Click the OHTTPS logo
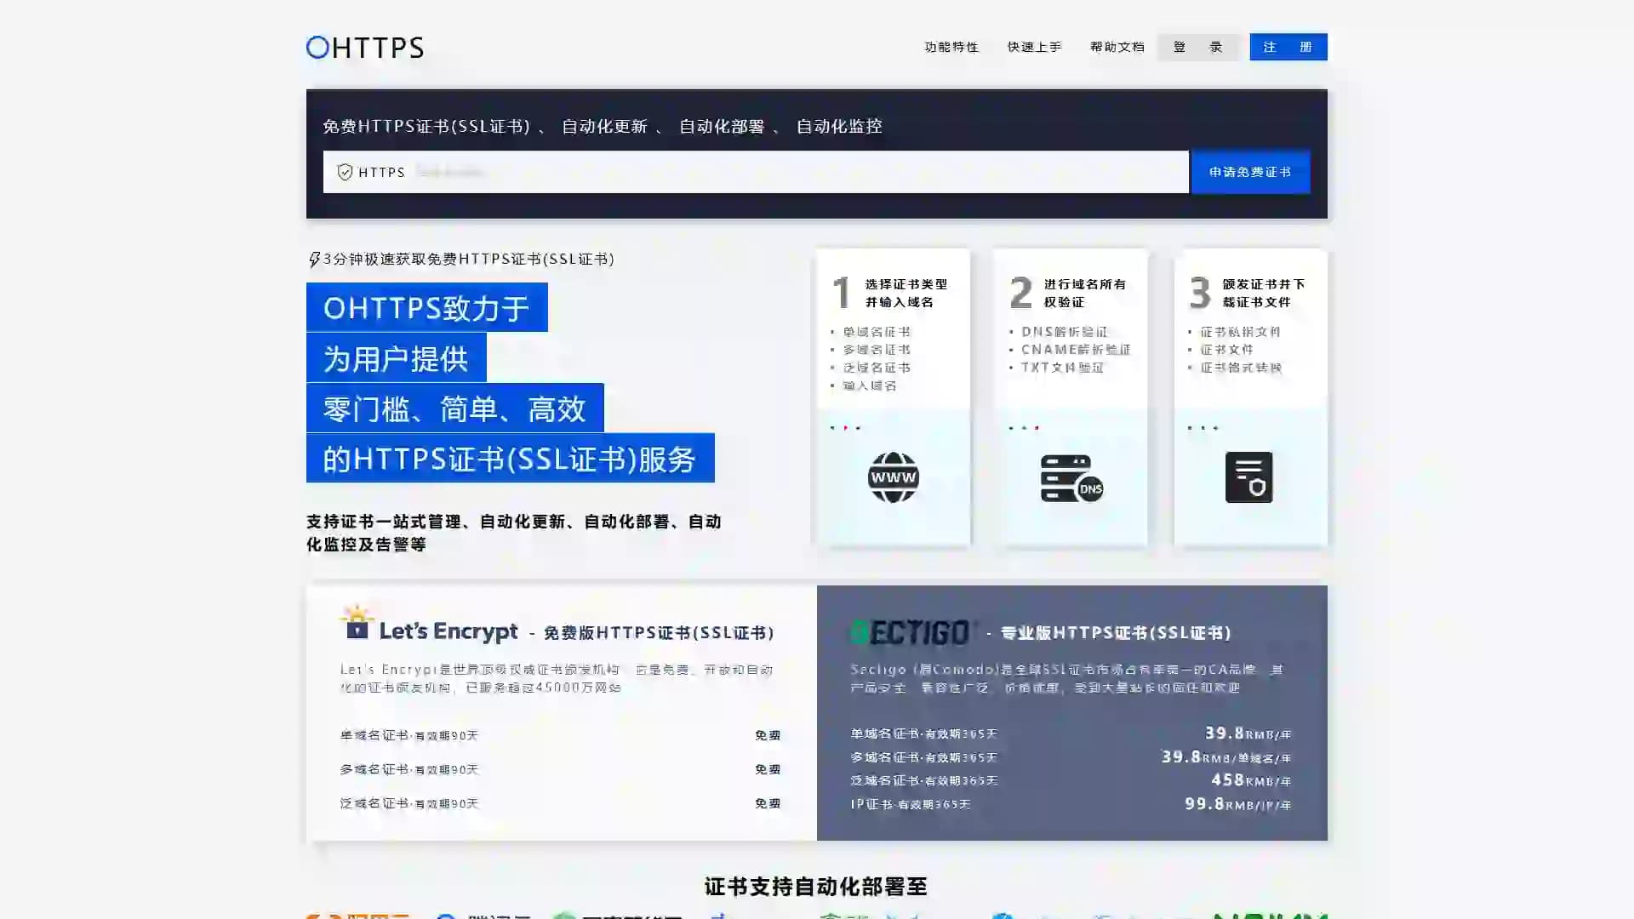The width and height of the screenshot is (1634, 919). click(x=365, y=47)
